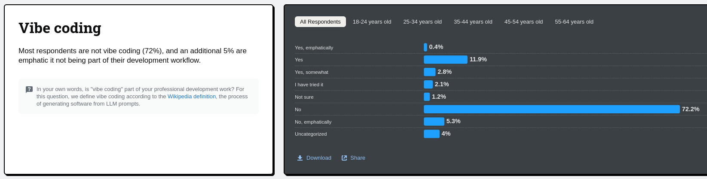
Task: Show results for 25-34 years old
Action: point(422,22)
